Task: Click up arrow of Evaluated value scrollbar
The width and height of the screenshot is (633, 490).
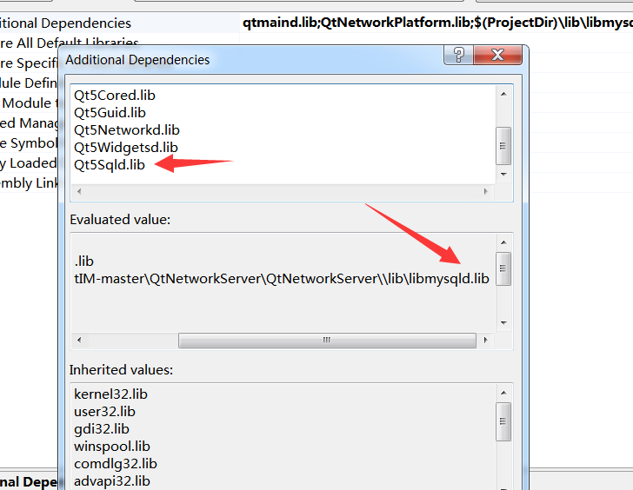Action: (x=503, y=242)
